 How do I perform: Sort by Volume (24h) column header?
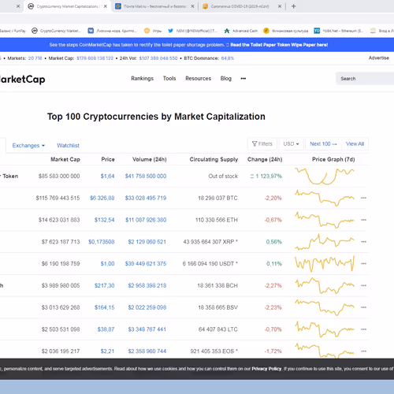tap(150, 159)
